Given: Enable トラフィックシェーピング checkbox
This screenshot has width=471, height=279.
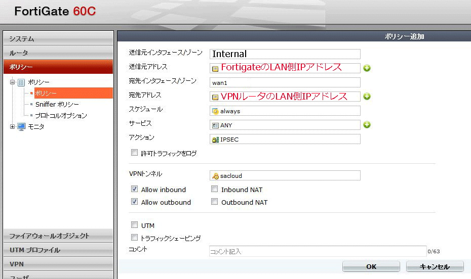Looking at the screenshot, I should [x=134, y=238].
